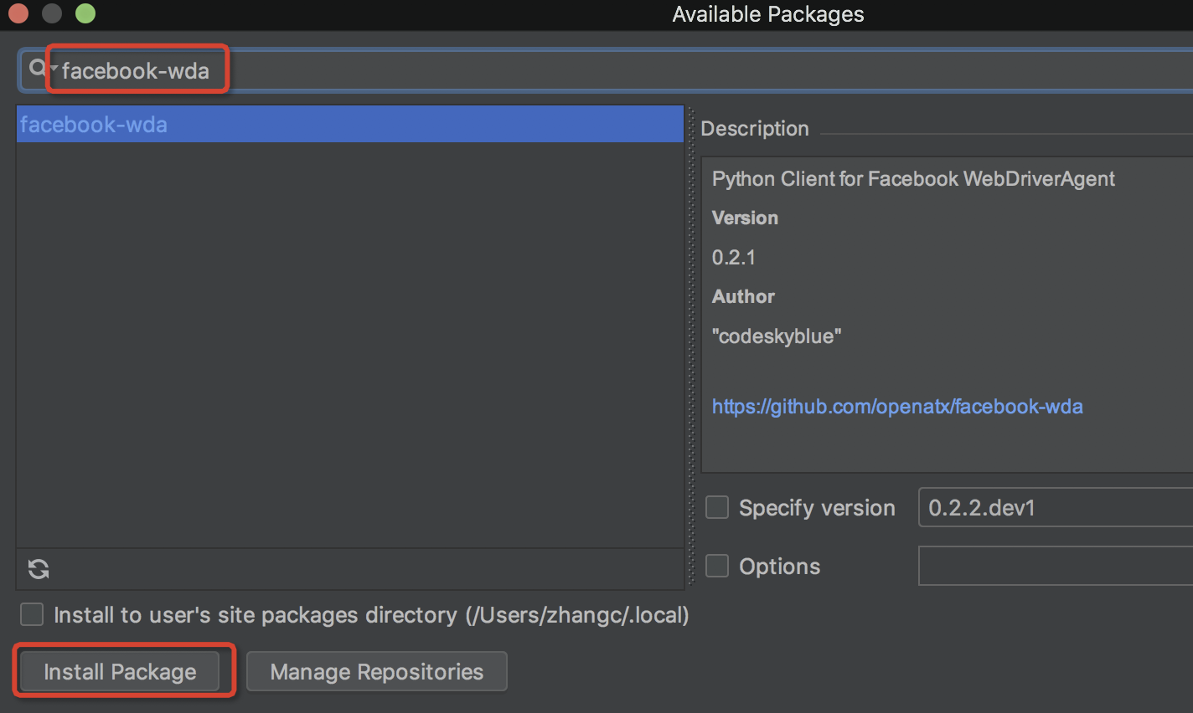The width and height of the screenshot is (1193, 713).
Task: Close the Available Packages window
Action: pos(18,13)
